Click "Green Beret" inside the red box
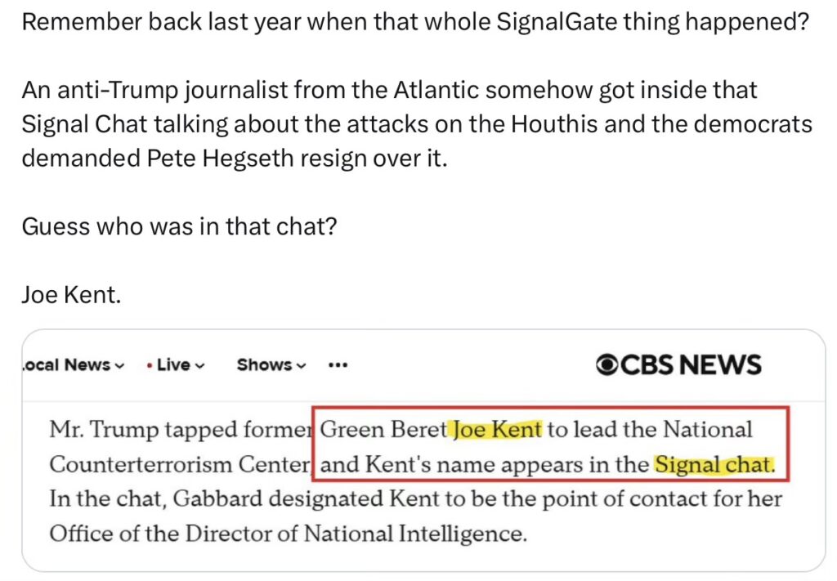Viewport: 837px width, 581px height. click(384, 429)
